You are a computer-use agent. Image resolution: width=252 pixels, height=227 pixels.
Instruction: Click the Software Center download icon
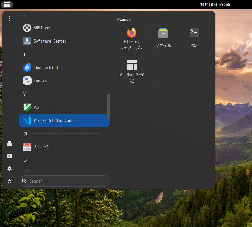(x=27, y=41)
